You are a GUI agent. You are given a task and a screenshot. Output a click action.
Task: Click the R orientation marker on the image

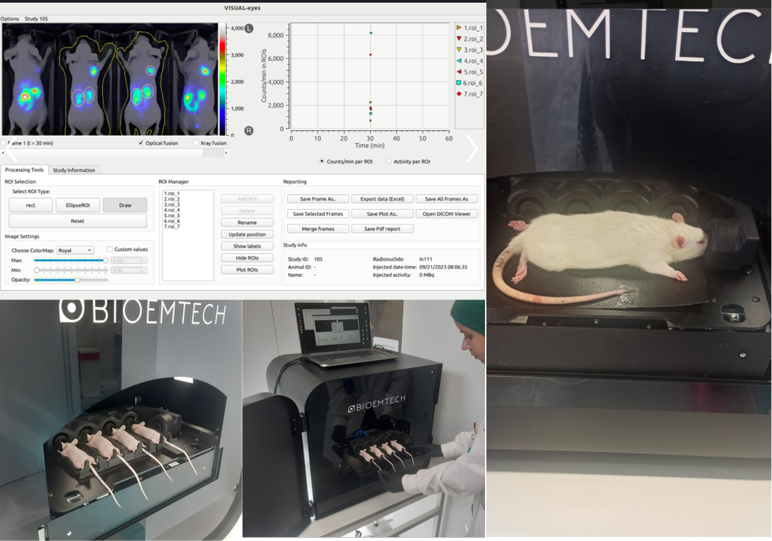[248, 130]
